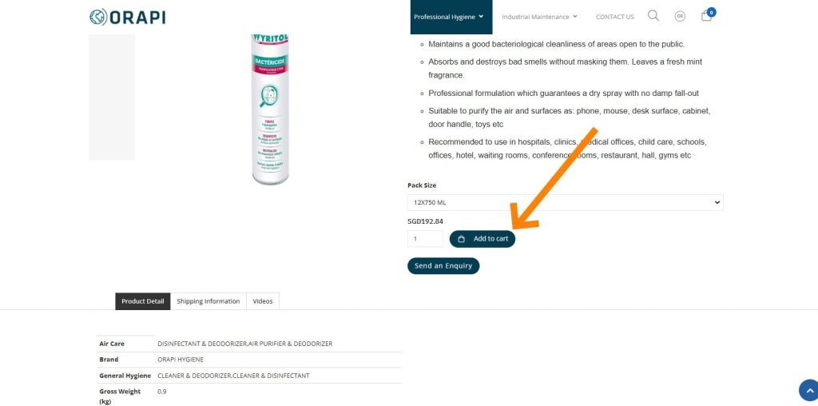Screen dimensions: 818x406
Task: Click the language globe icon in header
Action: [x=680, y=16]
